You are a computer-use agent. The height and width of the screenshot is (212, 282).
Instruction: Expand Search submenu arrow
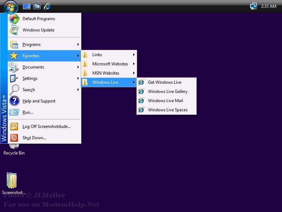[x=78, y=90]
